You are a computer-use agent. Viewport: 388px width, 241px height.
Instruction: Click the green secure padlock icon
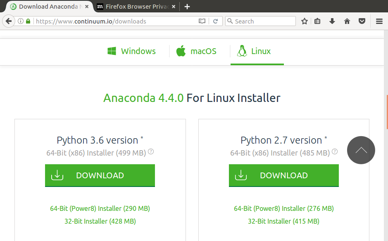tap(28, 21)
